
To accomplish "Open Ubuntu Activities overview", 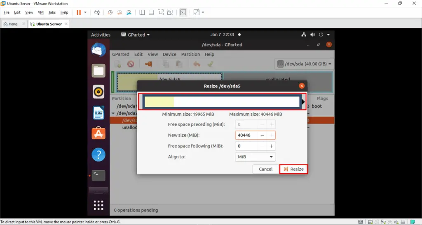I will (101, 35).
